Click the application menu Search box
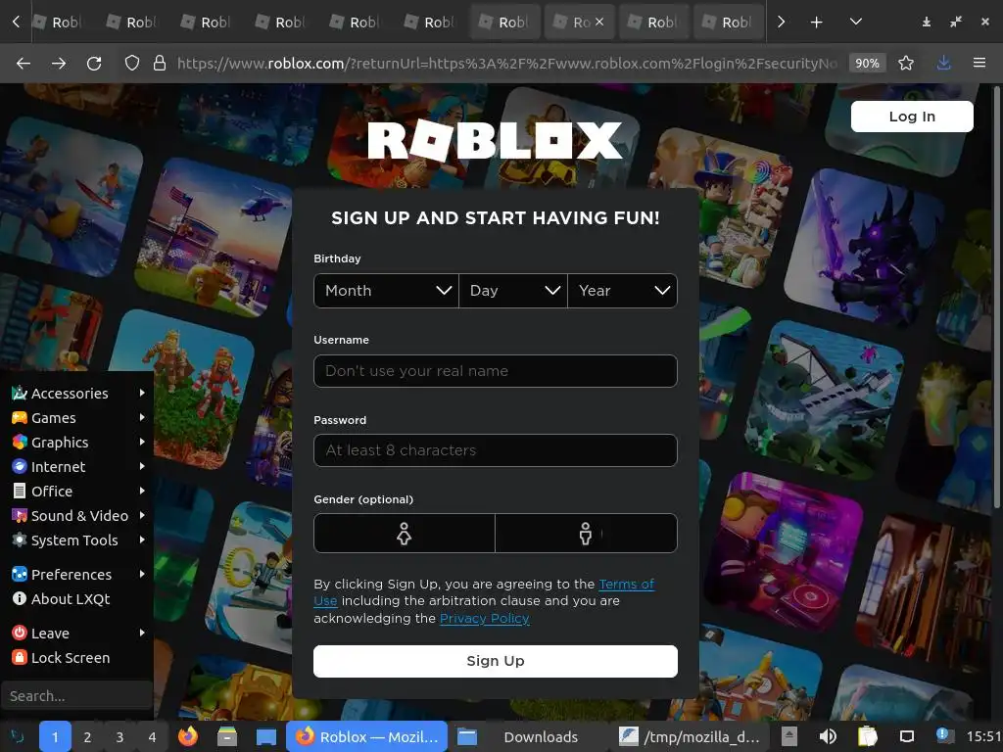The image size is (1003, 752). [76, 696]
